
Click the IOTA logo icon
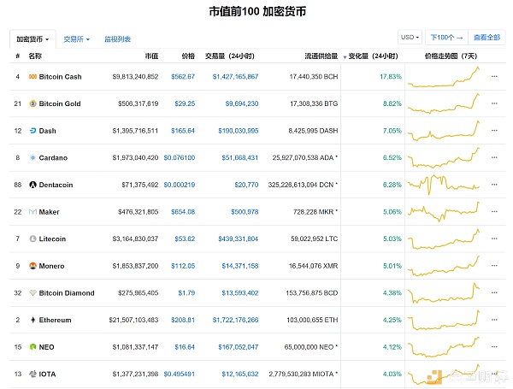pos(32,374)
